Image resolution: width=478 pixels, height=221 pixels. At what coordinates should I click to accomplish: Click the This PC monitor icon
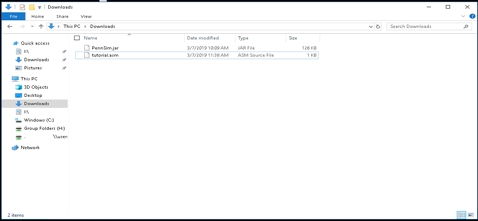click(15, 79)
